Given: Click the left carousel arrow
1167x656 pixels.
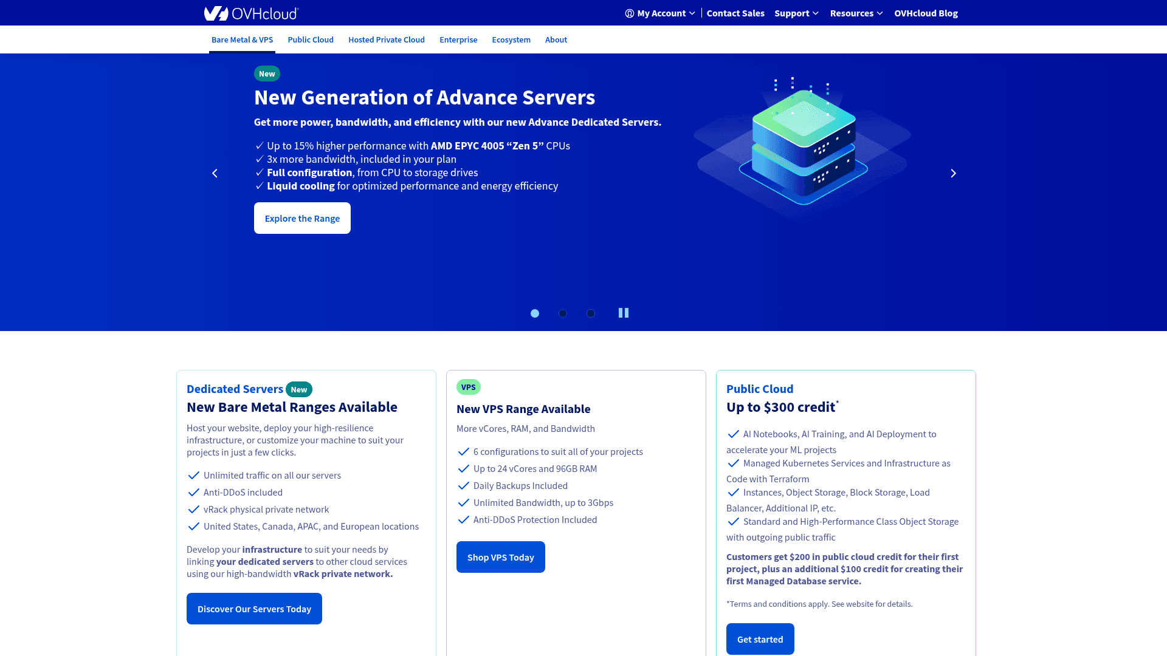Looking at the screenshot, I should click(215, 173).
